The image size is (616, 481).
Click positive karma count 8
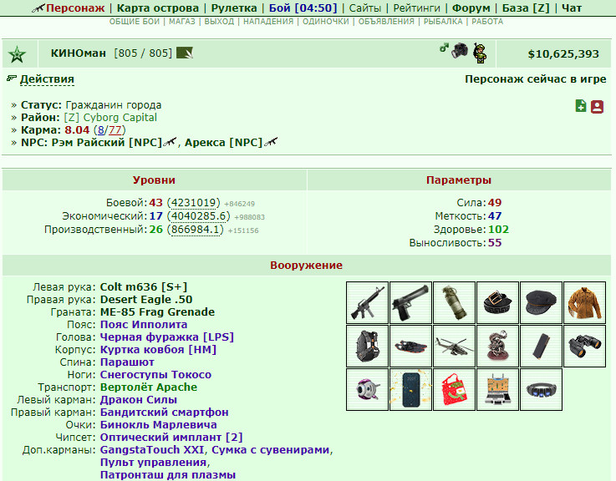[x=101, y=130]
